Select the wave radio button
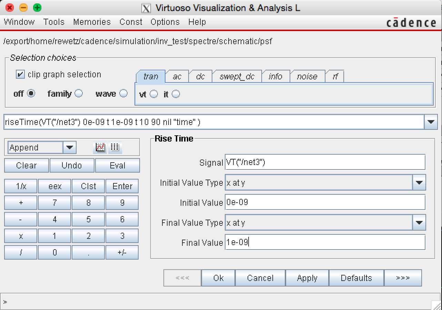 (x=123, y=94)
